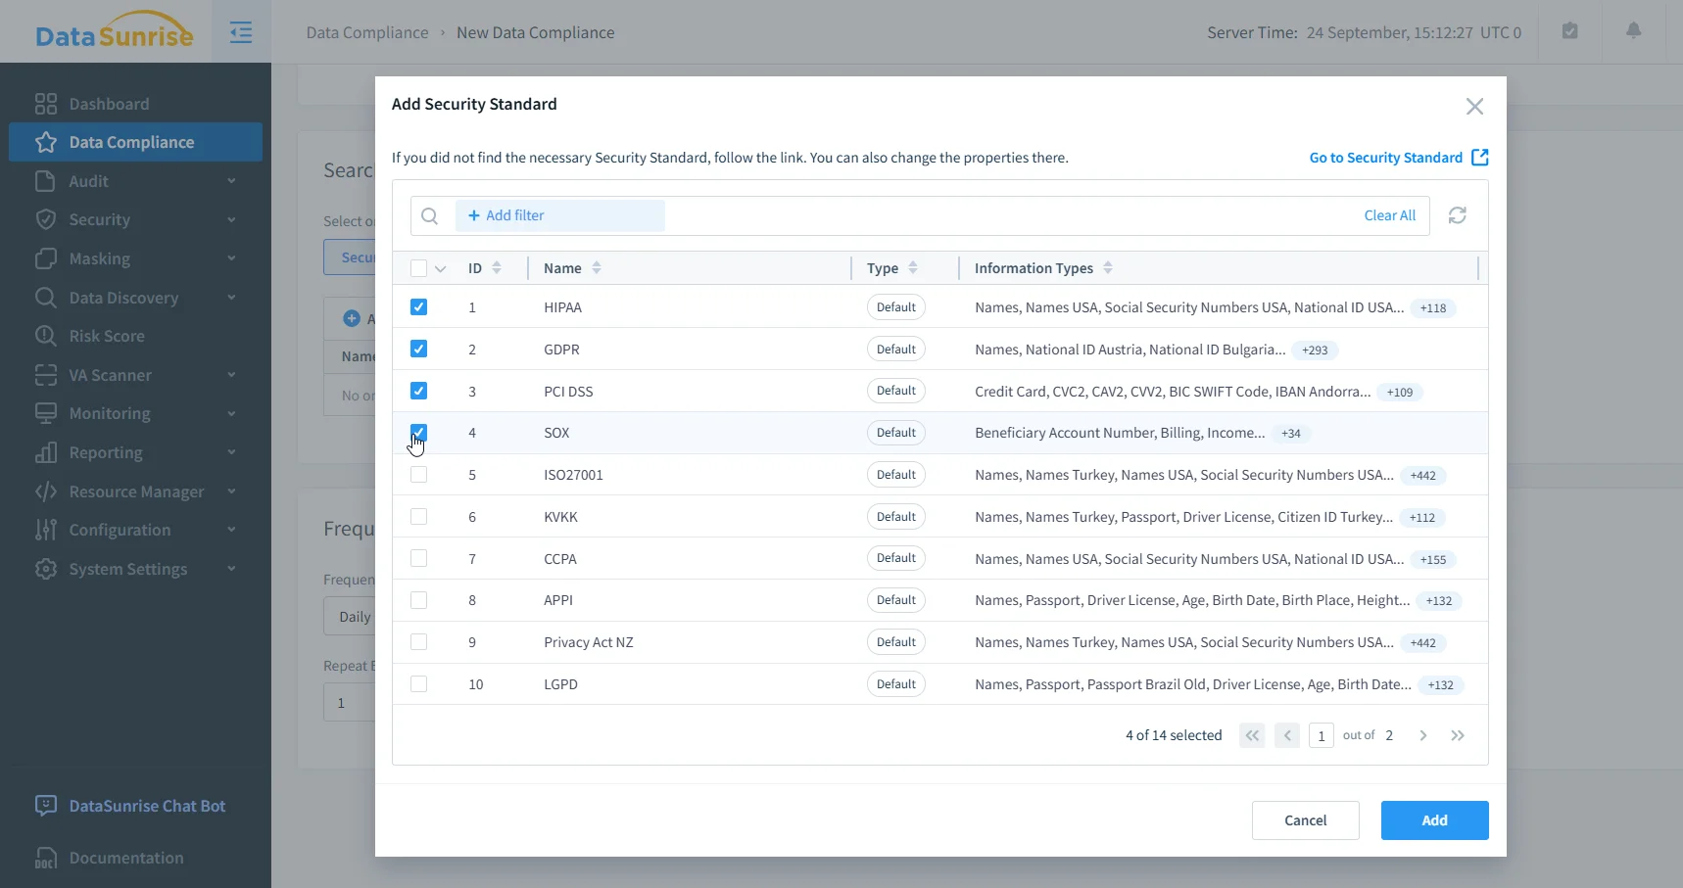Enable the KVKK standard checkbox

click(419, 516)
